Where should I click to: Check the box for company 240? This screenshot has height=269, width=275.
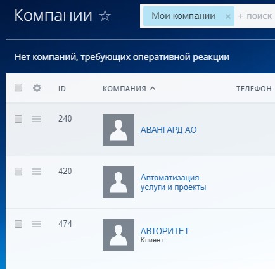(18, 119)
